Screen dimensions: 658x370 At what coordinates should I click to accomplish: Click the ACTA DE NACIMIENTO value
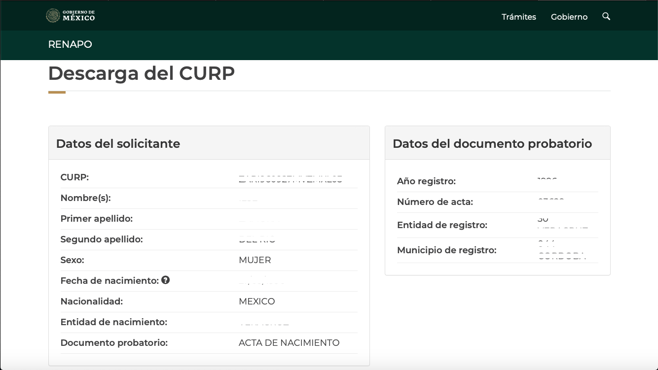click(x=289, y=343)
